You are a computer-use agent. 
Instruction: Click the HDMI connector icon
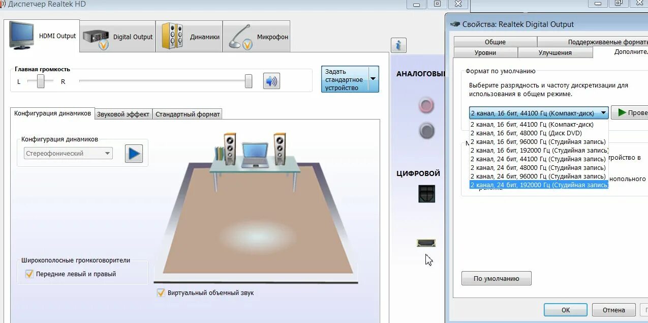pos(426,243)
